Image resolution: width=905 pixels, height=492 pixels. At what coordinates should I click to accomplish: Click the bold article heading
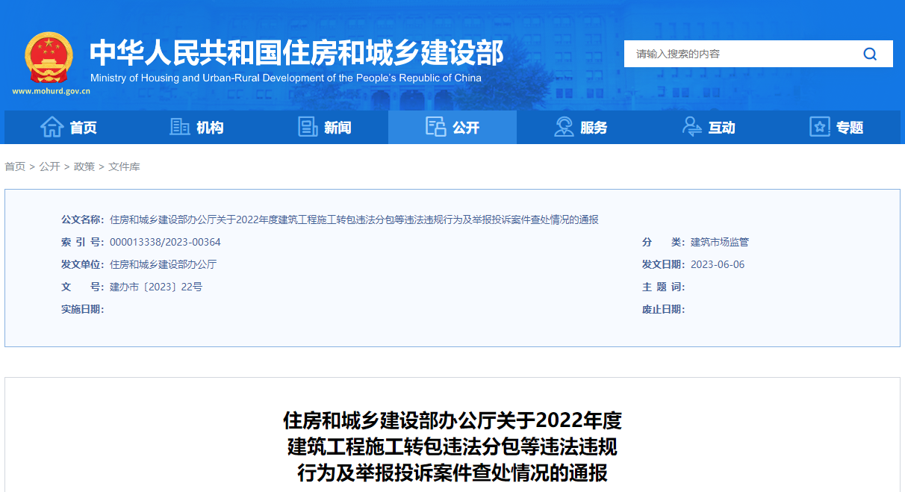point(452,446)
